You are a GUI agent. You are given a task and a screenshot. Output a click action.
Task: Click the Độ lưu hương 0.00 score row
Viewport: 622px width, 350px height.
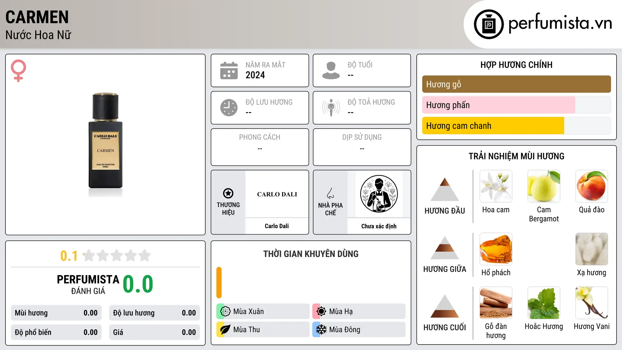point(154,313)
